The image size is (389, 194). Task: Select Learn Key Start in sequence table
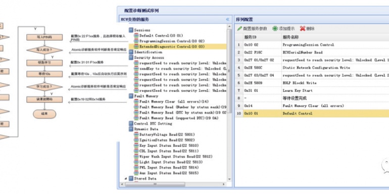click(x=298, y=91)
